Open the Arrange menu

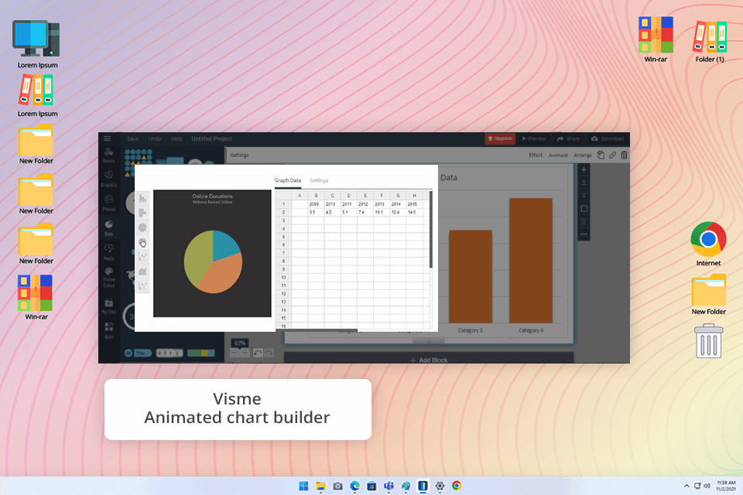point(583,155)
